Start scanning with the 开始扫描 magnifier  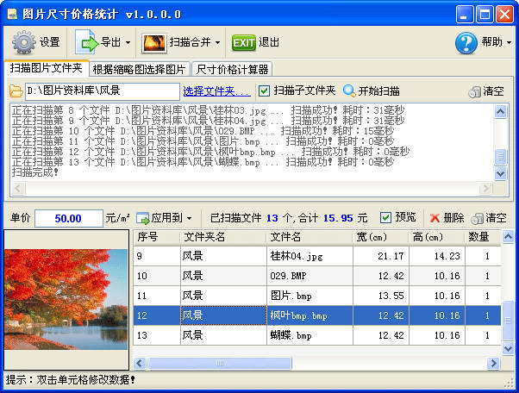tap(349, 90)
